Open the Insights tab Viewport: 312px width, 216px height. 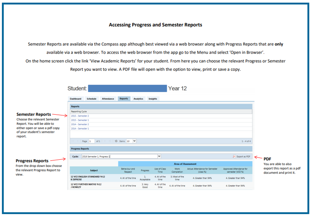(x=153, y=99)
